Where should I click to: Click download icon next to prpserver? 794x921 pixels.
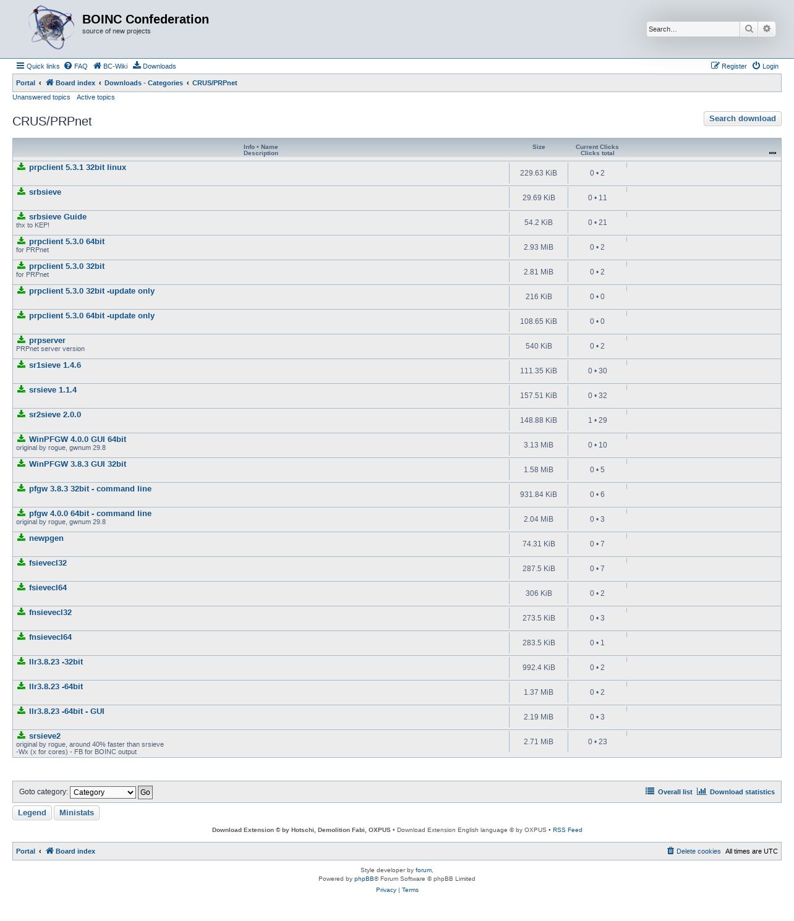coord(21,340)
